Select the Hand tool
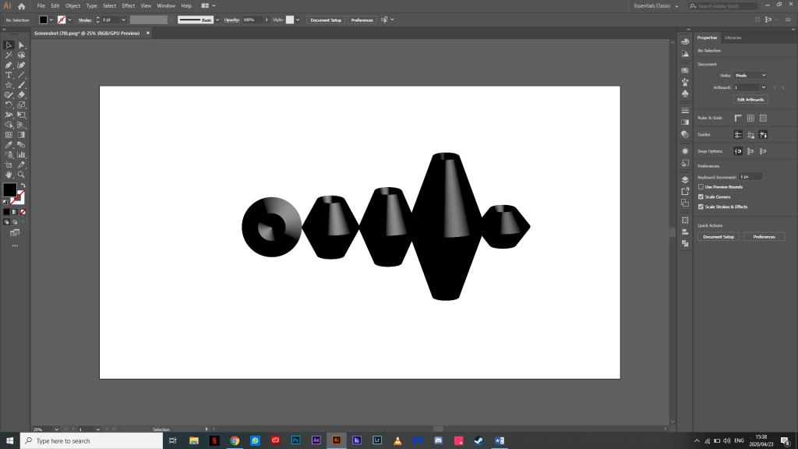The height and width of the screenshot is (449, 798). (x=9, y=175)
